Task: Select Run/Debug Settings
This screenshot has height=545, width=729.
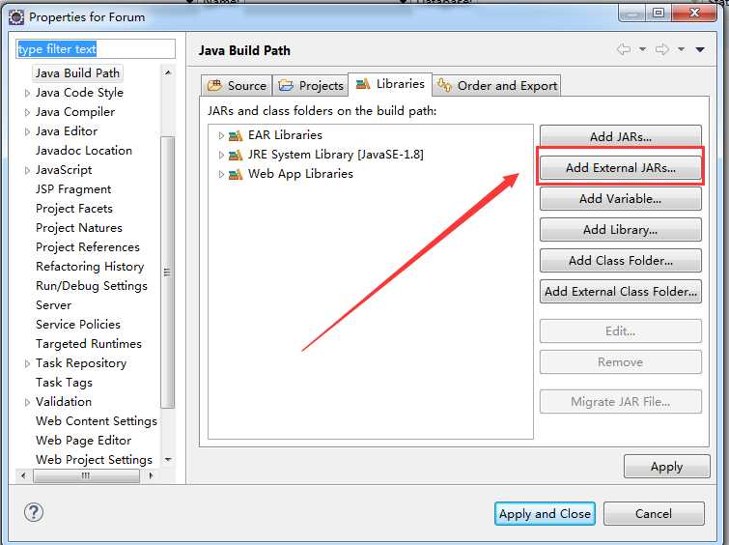Action: coord(92,286)
